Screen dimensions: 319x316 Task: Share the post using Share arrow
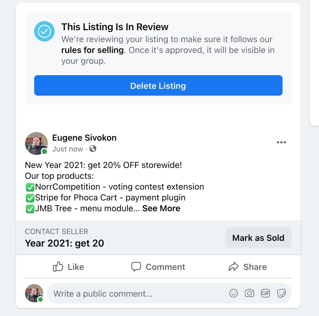point(248,267)
